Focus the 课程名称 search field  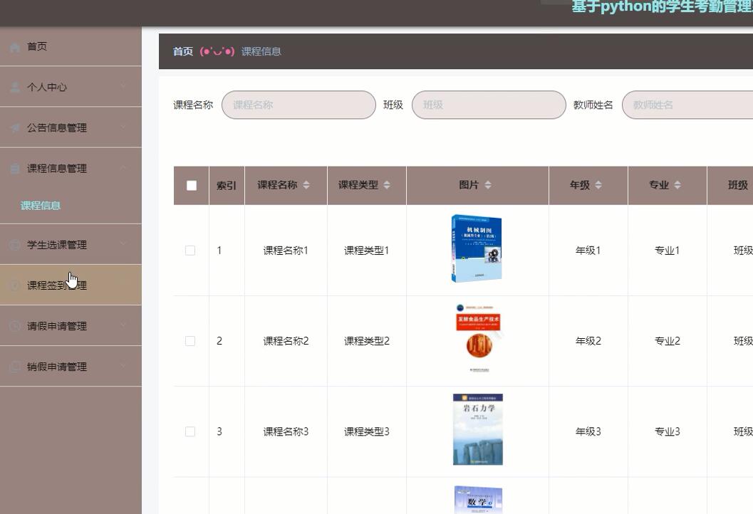pyautogui.click(x=298, y=105)
